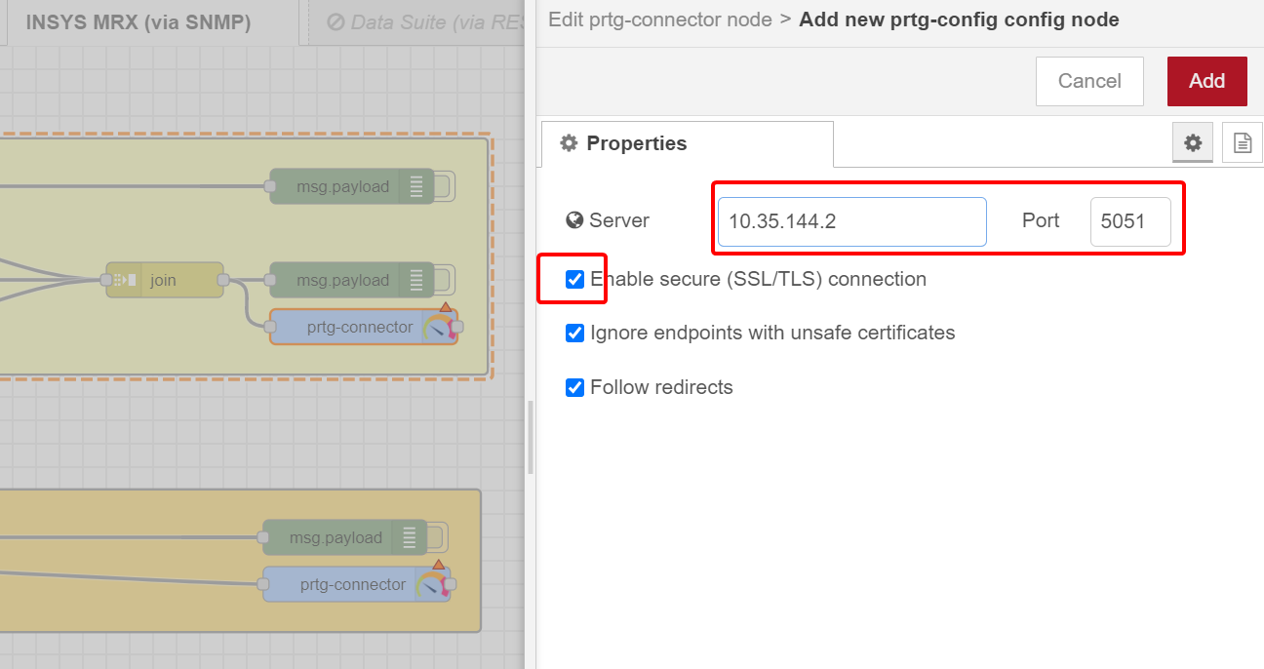Screen dimensions: 1264x669
Task: Click the join node icon
Action: pyautogui.click(x=125, y=281)
